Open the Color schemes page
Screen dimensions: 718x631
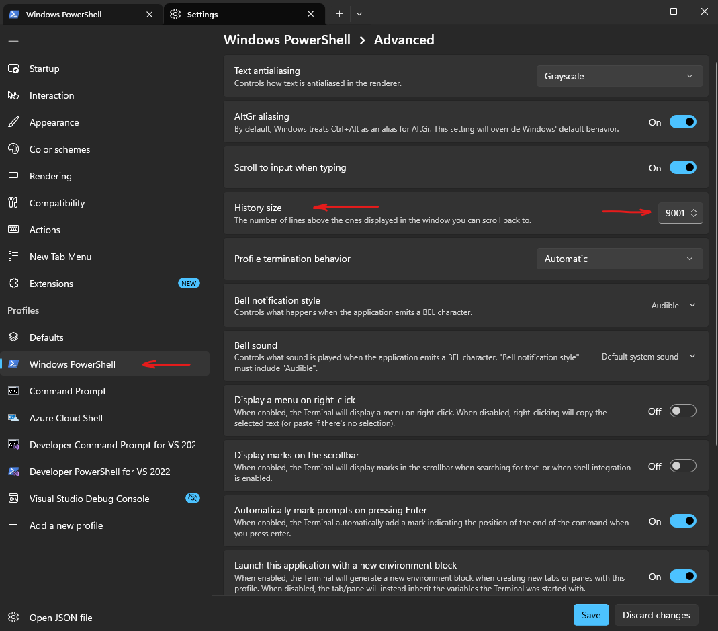tap(105, 149)
